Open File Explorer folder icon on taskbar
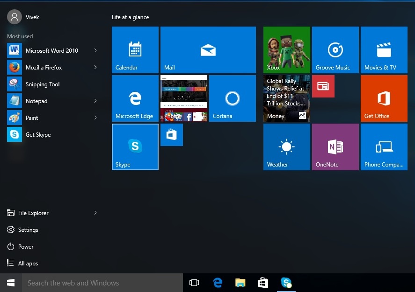This screenshot has width=415, height=292. coord(240,283)
